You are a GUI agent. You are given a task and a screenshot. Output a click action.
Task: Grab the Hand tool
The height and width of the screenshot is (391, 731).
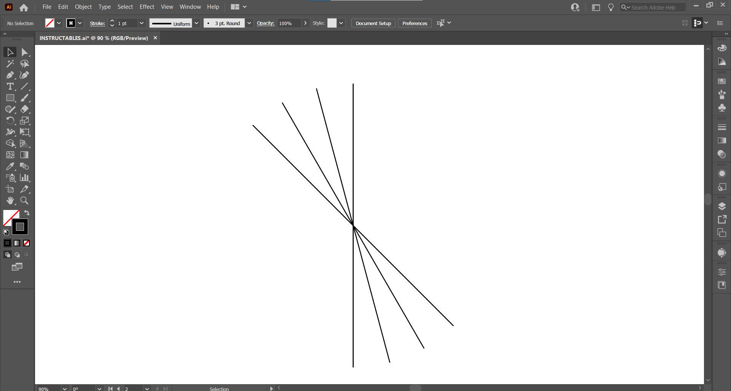pyautogui.click(x=10, y=201)
